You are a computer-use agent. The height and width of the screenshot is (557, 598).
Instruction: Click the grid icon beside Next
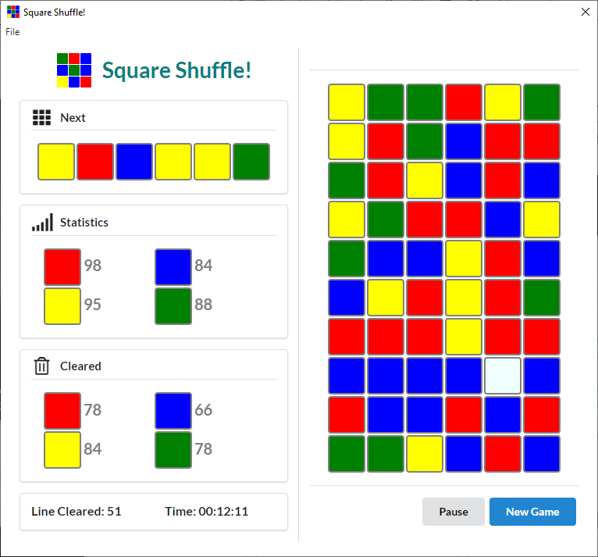41,118
